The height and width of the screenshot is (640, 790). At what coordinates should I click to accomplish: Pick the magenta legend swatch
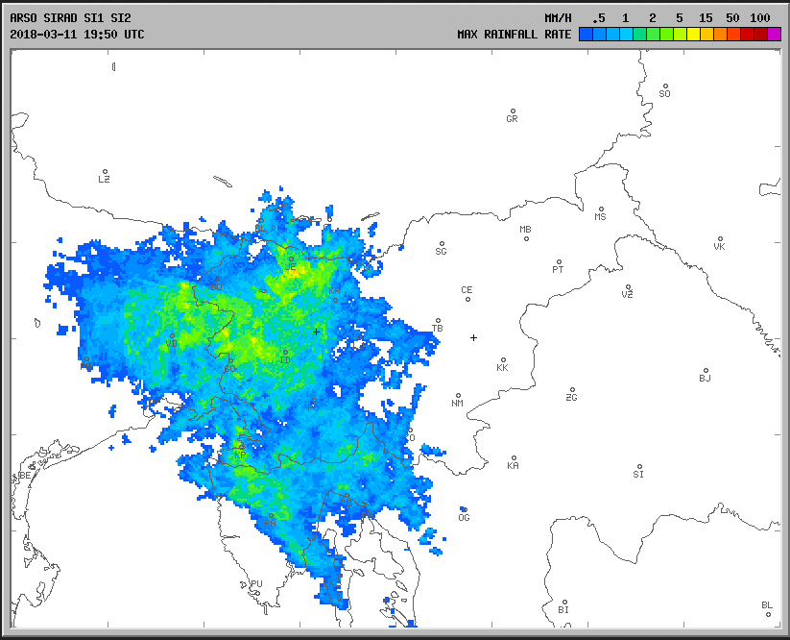coord(774,35)
